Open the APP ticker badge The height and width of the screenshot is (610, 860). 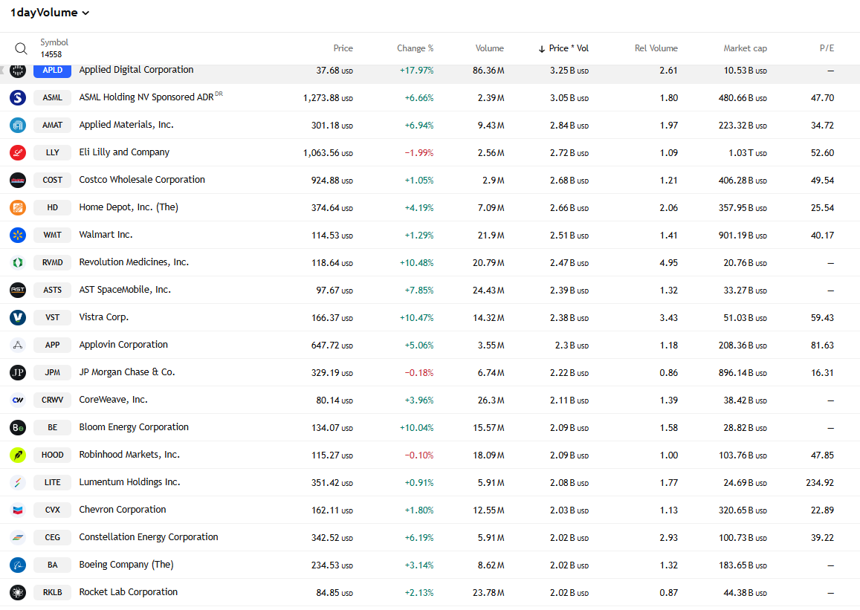[53, 345]
